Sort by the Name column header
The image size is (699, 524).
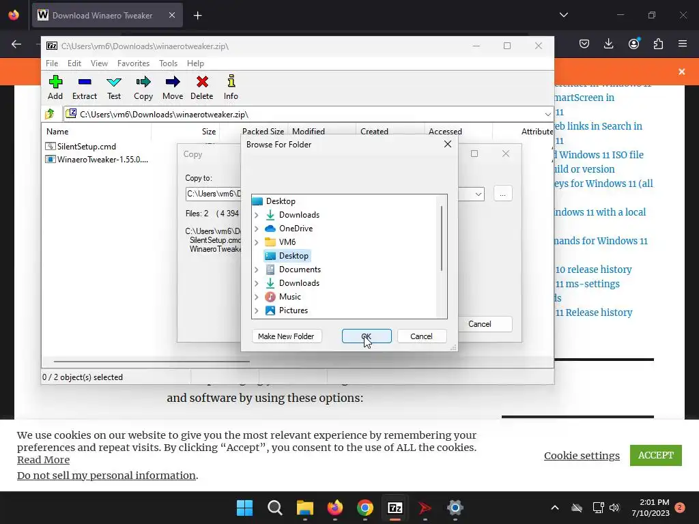57,132
